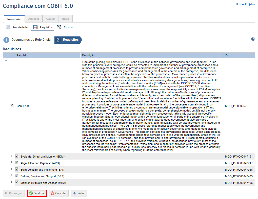Expand Build, Acquire and Implement (BAI) row
258x199 pixels.
12,169
